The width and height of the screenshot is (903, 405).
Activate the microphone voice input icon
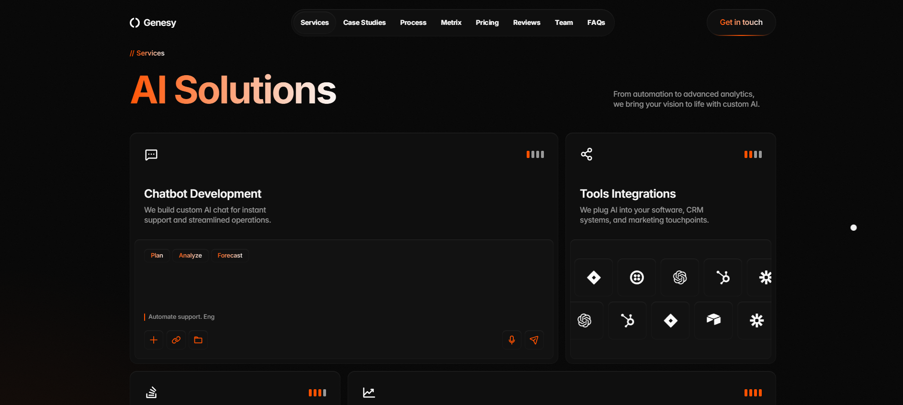point(512,340)
